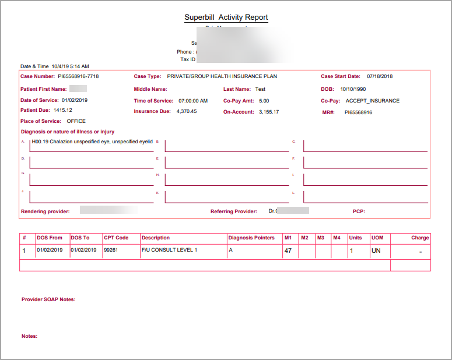The image size is (452, 360).
Task: Select the Case Number value PI65568916-7718
Action: [x=78, y=76]
